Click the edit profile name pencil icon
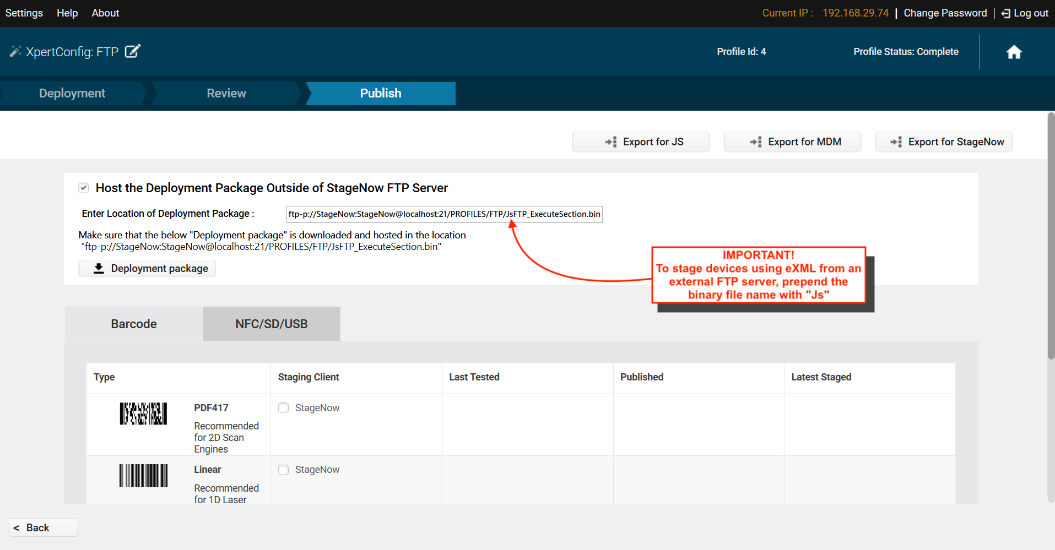Image resolution: width=1055 pixels, height=550 pixels. [x=133, y=51]
